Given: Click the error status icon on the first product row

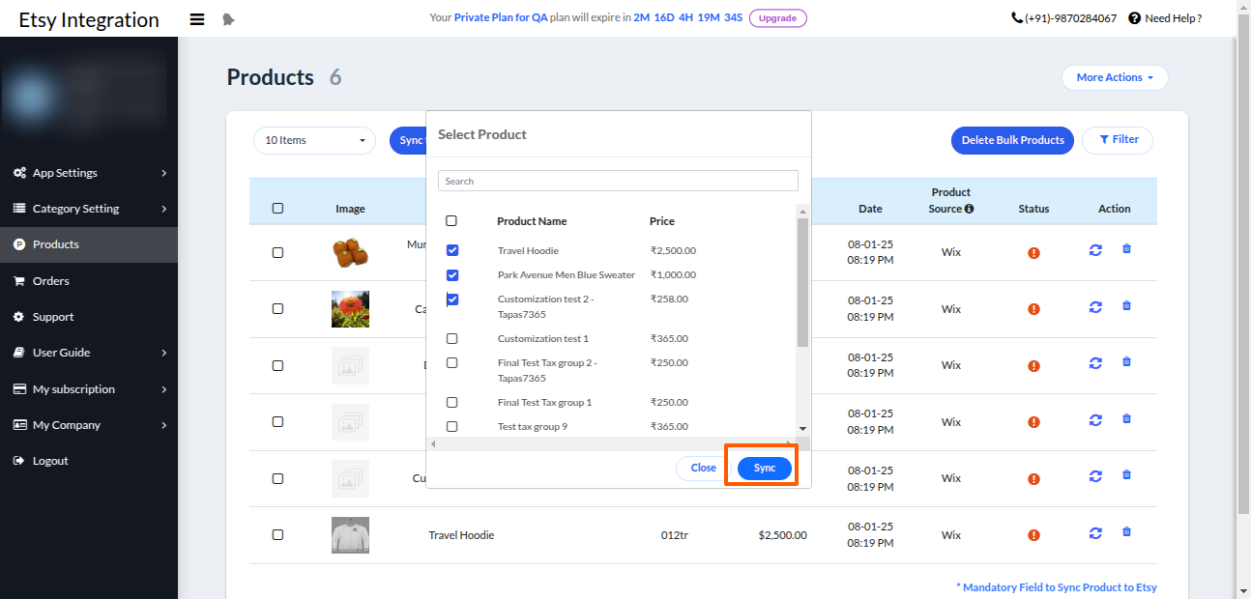Looking at the screenshot, I should (1033, 251).
